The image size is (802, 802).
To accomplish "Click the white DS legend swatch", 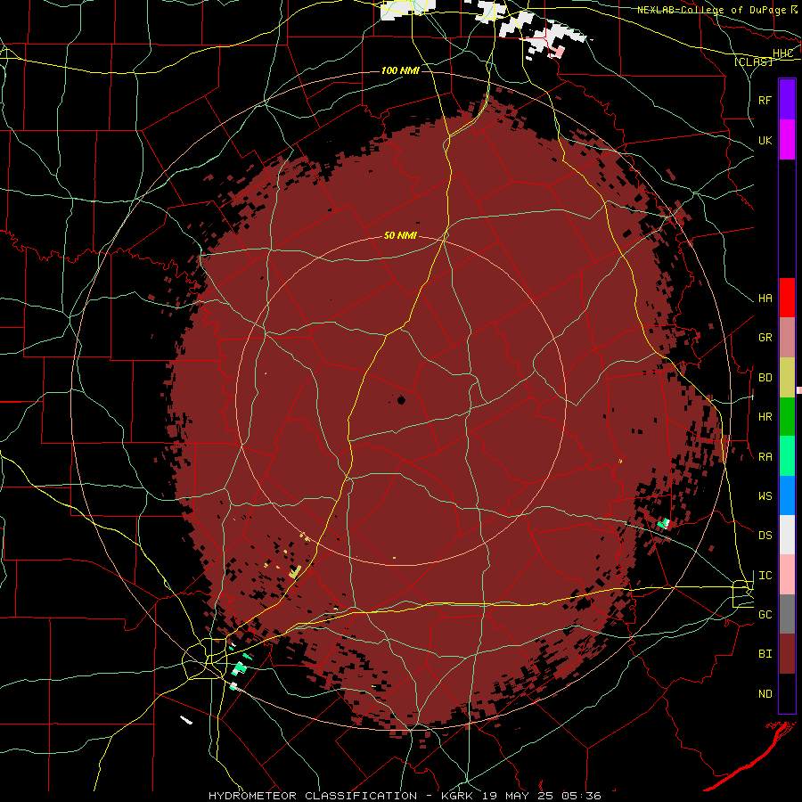I will tap(787, 535).
